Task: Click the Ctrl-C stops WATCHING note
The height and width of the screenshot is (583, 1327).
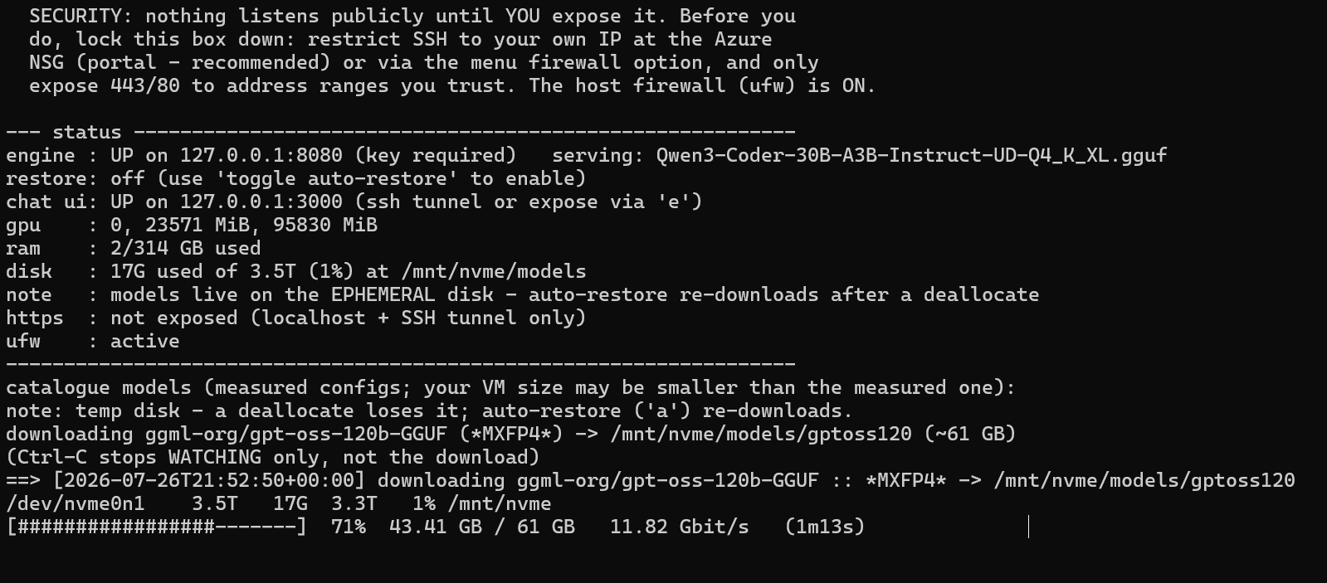Action: 273,457
